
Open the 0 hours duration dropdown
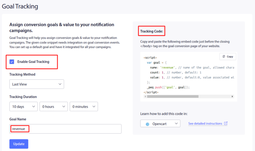(x=53, y=107)
